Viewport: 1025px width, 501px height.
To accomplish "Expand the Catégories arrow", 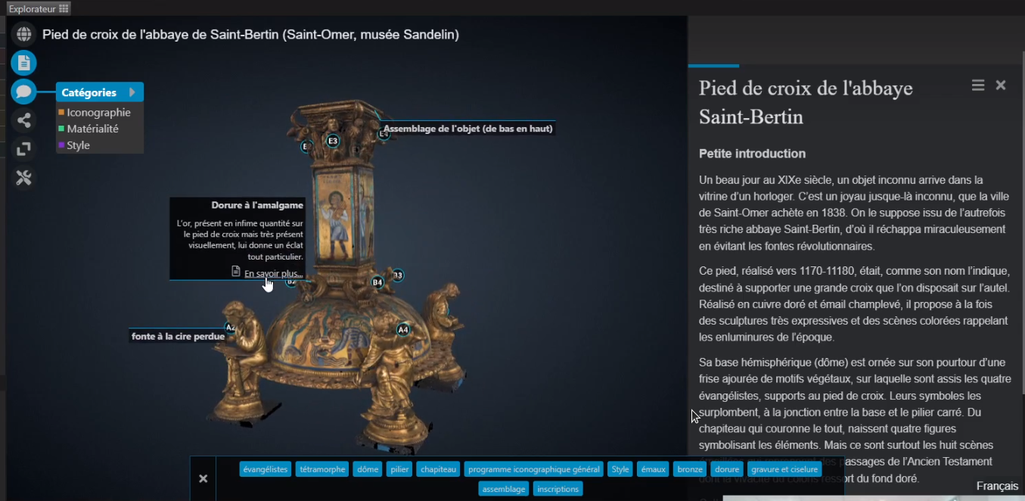I will pos(132,92).
